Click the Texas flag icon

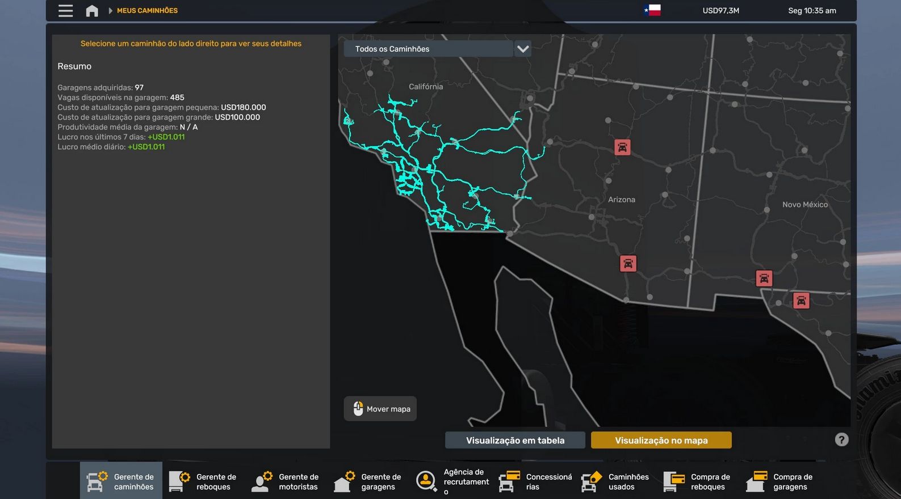[652, 10]
